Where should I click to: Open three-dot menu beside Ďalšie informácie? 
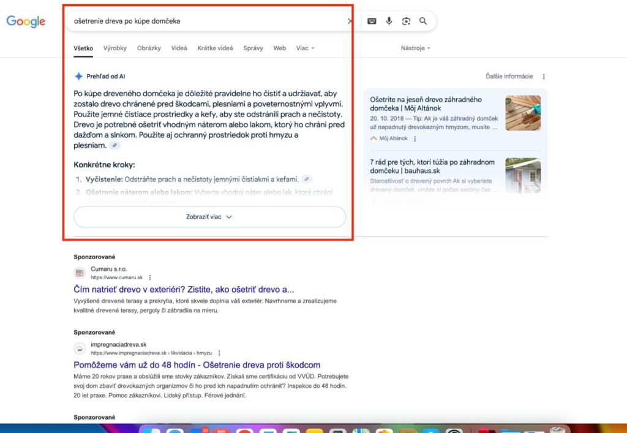point(544,77)
